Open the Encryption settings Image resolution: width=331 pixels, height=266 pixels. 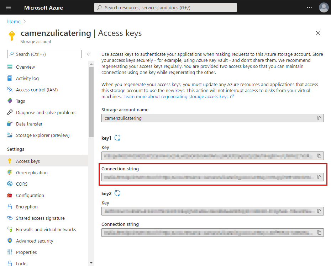pos(28,207)
